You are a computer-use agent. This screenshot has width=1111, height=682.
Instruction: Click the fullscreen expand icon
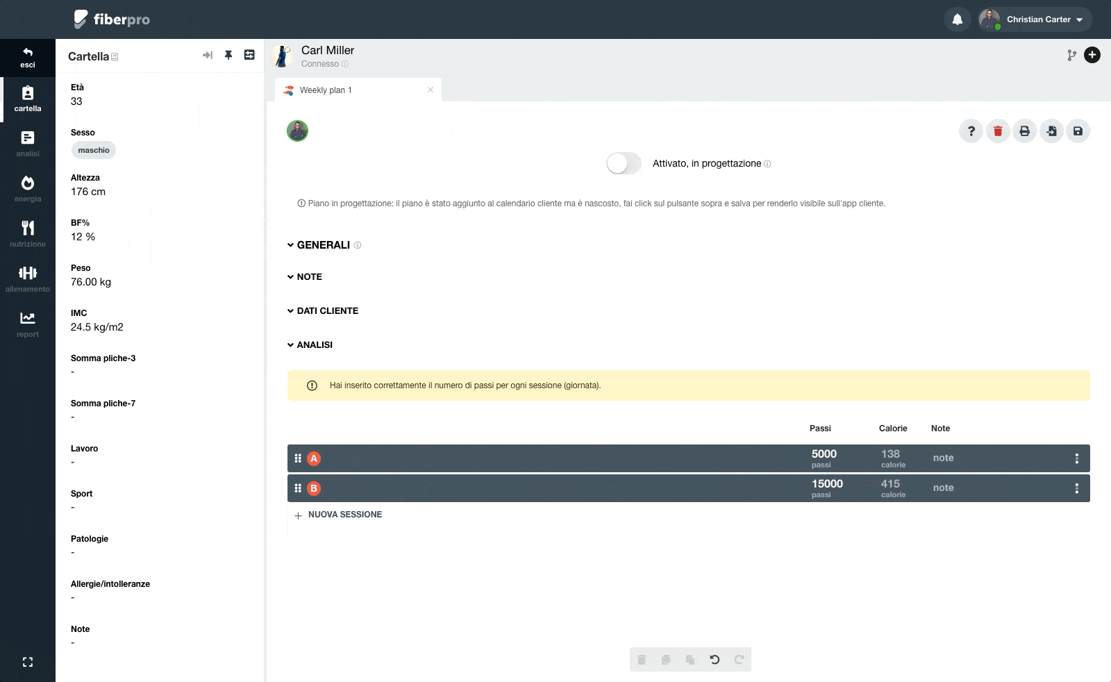coord(28,662)
